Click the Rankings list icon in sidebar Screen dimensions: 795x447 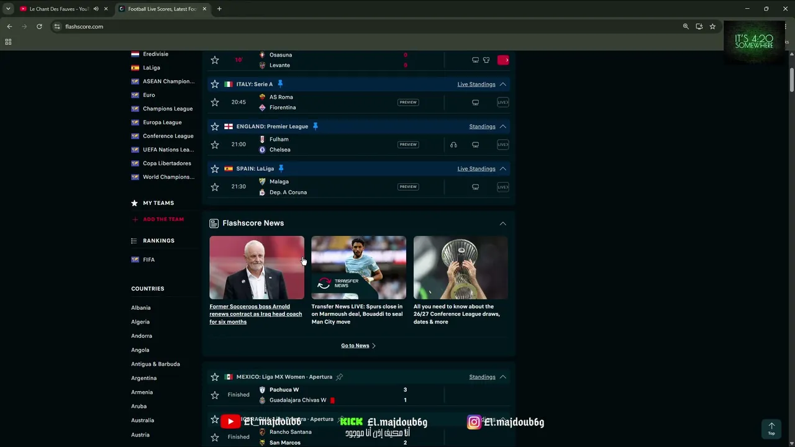pyautogui.click(x=134, y=241)
